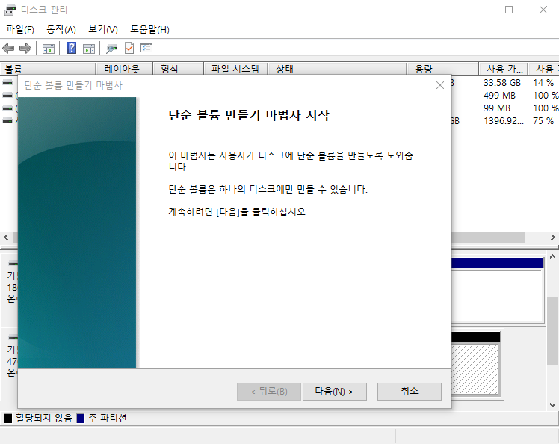The width and height of the screenshot is (559, 444).
Task: Click the 499 MB free space cell
Action: 499,96
